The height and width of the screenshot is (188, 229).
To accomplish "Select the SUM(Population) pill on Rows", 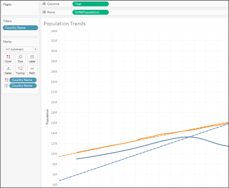I will tap(90, 12).
